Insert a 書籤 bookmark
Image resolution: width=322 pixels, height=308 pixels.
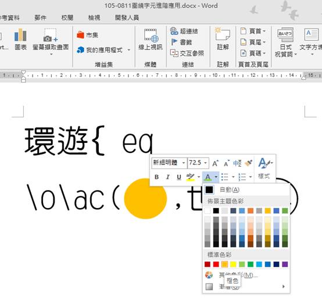click(181, 42)
